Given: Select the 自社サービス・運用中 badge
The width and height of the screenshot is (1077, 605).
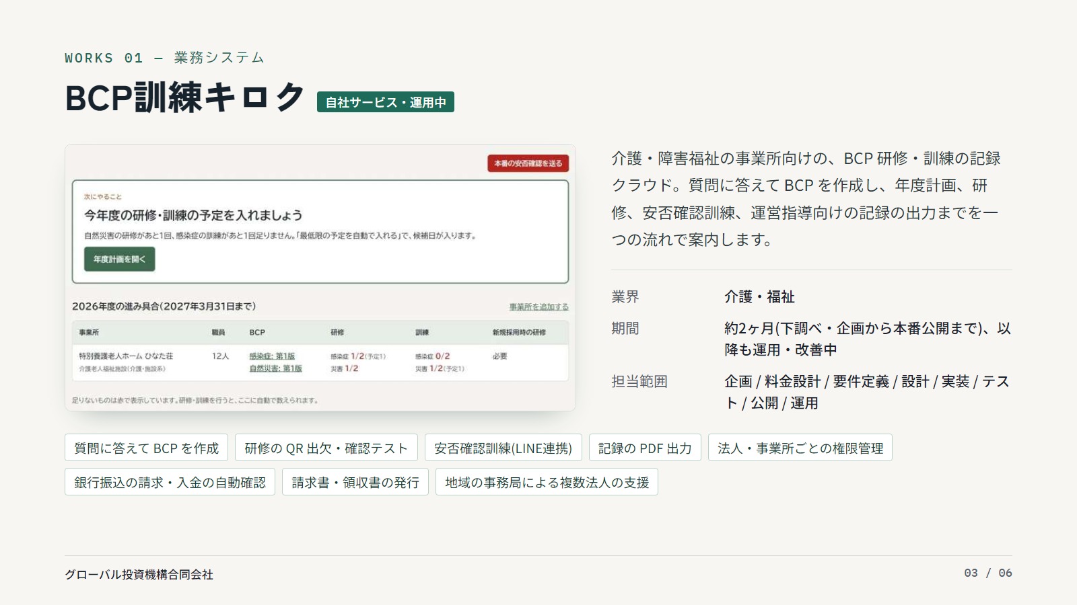Looking at the screenshot, I should click(386, 102).
